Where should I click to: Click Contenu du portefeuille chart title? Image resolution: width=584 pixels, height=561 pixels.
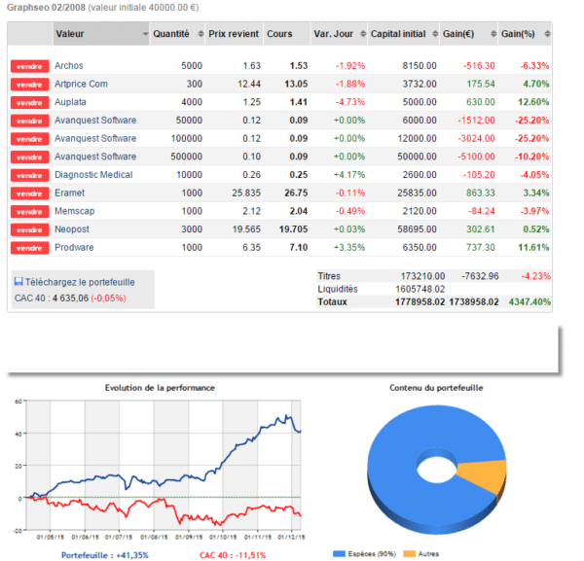(436, 388)
